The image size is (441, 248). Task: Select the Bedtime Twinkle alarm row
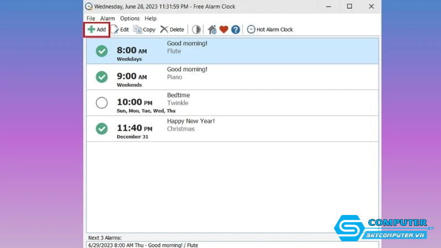(x=248, y=103)
